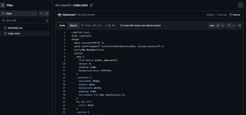The width and height of the screenshot is (246, 115).
Task: Copy raw file contents icon
Action: 218,26
